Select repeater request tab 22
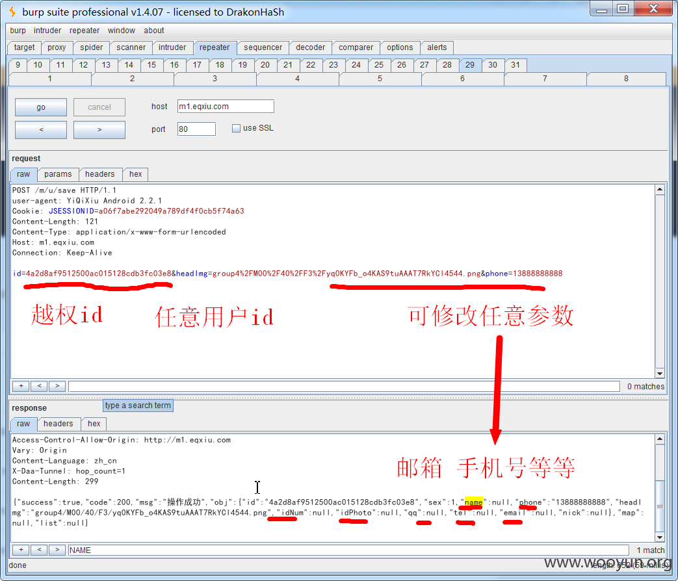The width and height of the screenshot is (678, 581). (x=311, y=65)
